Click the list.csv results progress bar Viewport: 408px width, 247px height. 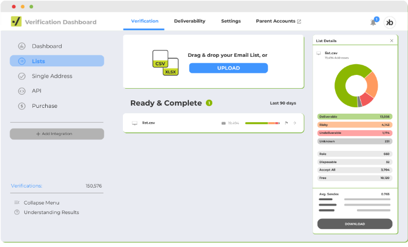pyautogui.click(x=262, y=123)
